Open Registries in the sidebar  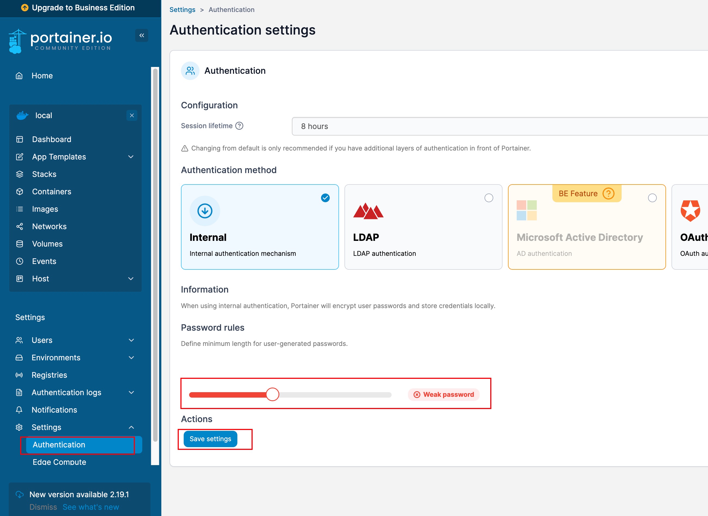click(x=49, y=375)
